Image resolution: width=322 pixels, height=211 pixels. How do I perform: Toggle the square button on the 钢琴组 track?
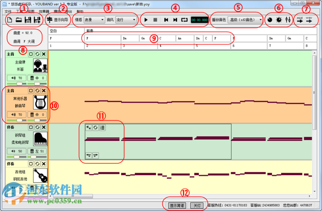tap(31, 127)
